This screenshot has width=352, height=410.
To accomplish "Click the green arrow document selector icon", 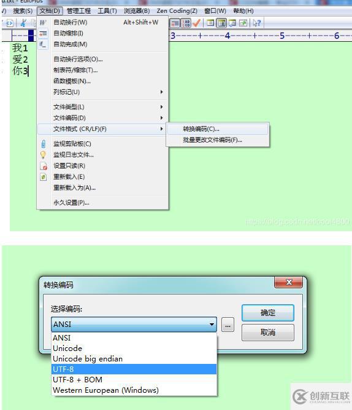I will (243, 23).
